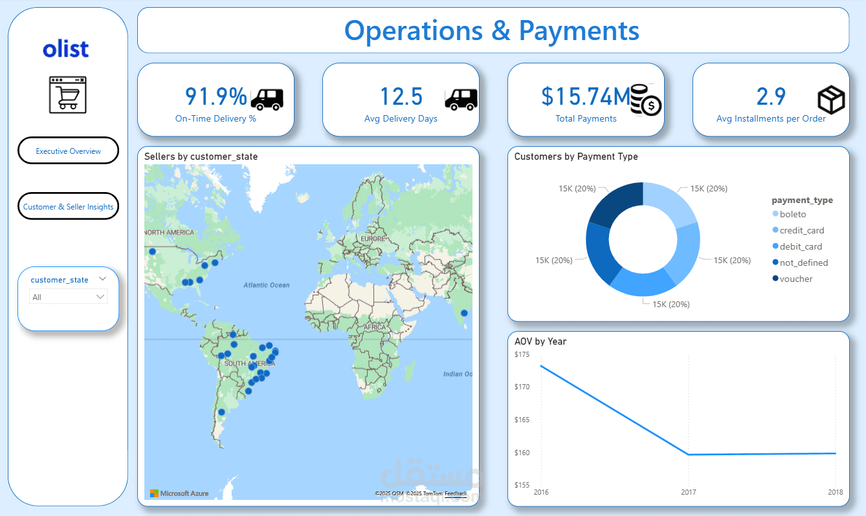Click the shopping cart browser icon
The width and height of the screenshot is (866, 516).
pos(67,95)
